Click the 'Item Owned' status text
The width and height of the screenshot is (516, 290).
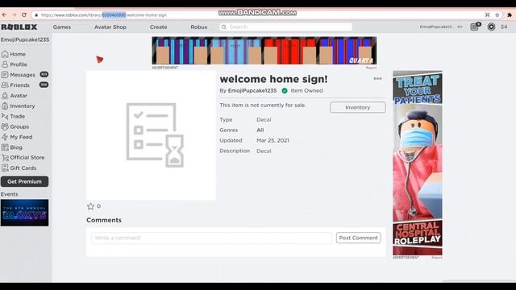click(x=306, y=90)
